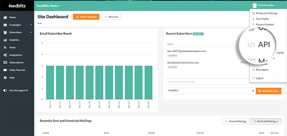Collapse the Welcome, Dev user menu
Viewport: 287px width, 136px height.
tap(267, 5)
